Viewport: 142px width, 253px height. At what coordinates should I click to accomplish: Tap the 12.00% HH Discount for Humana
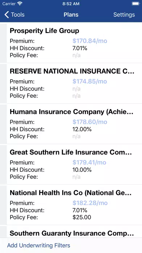(82, 129)
